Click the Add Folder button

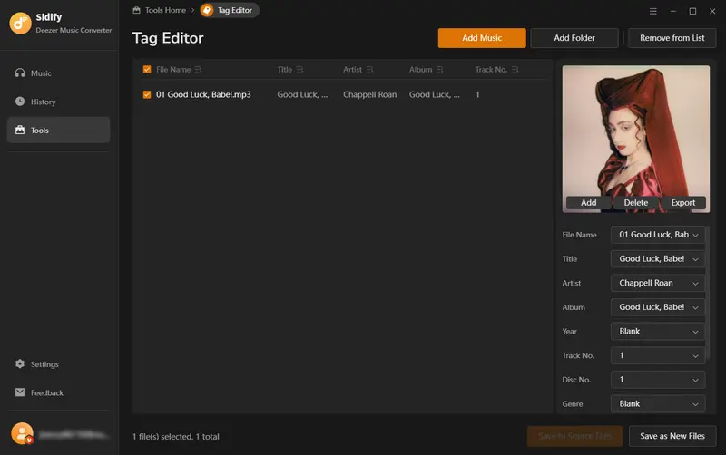tap(574, 38)
